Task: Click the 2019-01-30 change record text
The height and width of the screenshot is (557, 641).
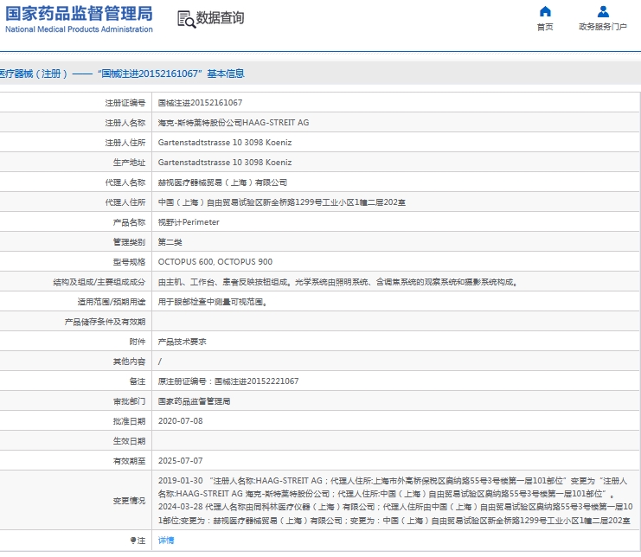Action: click(x=393, y=487)
